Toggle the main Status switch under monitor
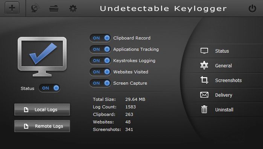Viewport: 263px width, 149px height. tap(50, 88)
